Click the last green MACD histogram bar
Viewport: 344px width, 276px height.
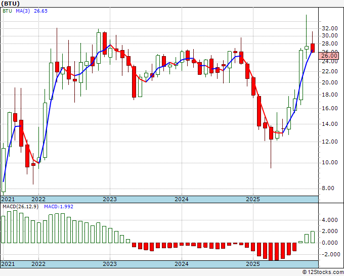click(313, 237)
